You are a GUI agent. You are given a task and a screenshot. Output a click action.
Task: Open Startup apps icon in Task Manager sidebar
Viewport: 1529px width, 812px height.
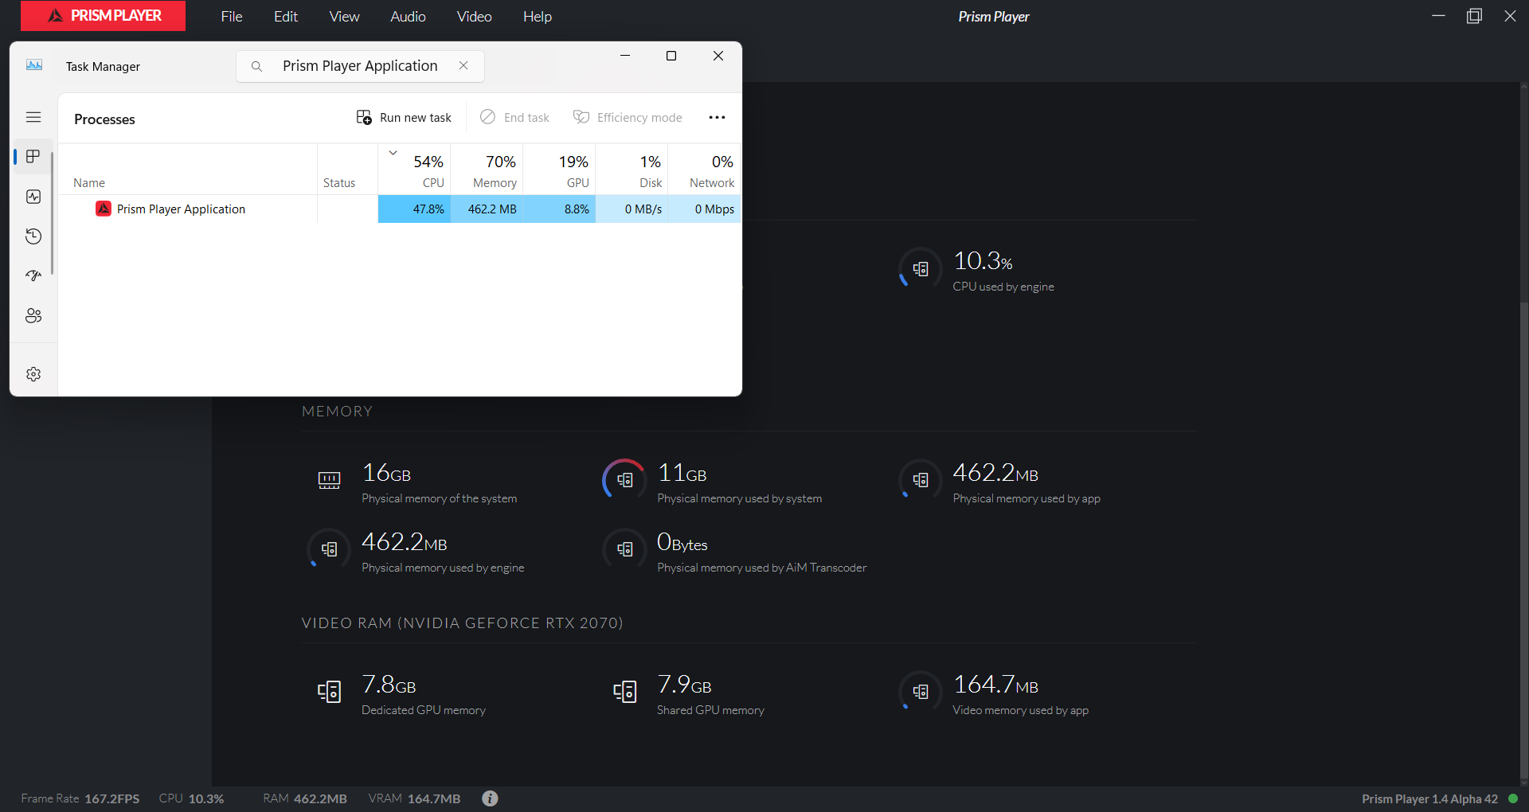(33, 276)
